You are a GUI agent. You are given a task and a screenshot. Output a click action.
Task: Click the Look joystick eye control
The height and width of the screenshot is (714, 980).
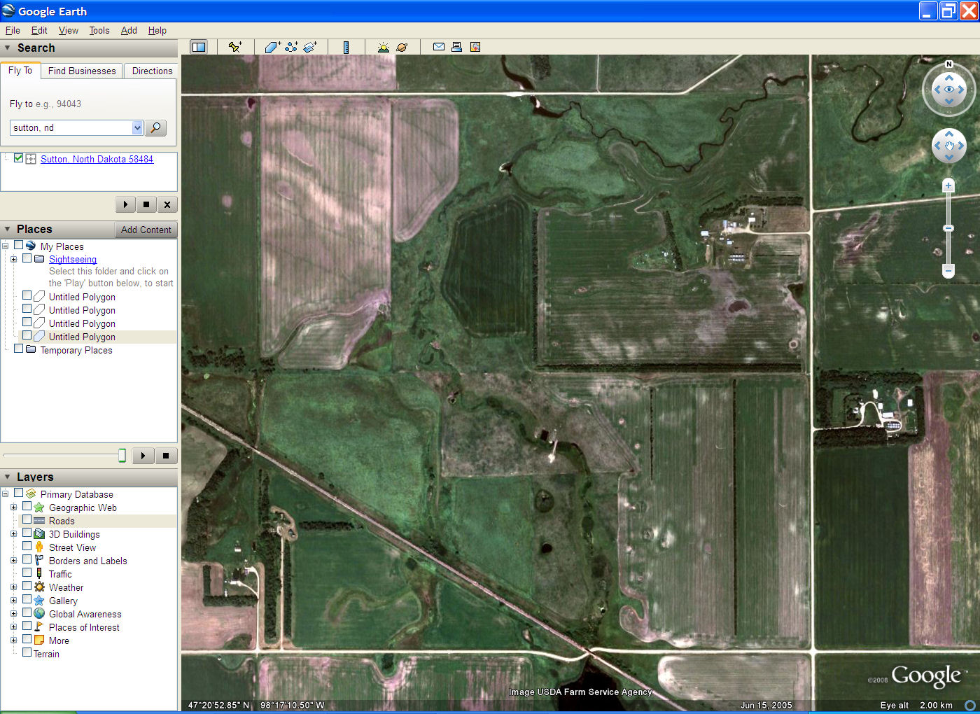949,90
